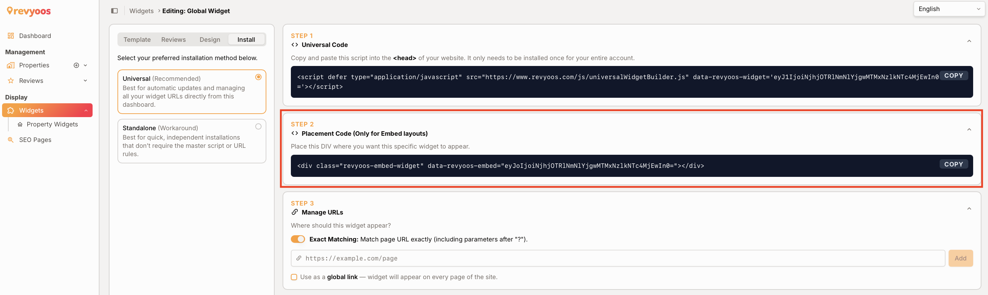
Task: Click the URL input field
Action: click(x=618, y=258)
